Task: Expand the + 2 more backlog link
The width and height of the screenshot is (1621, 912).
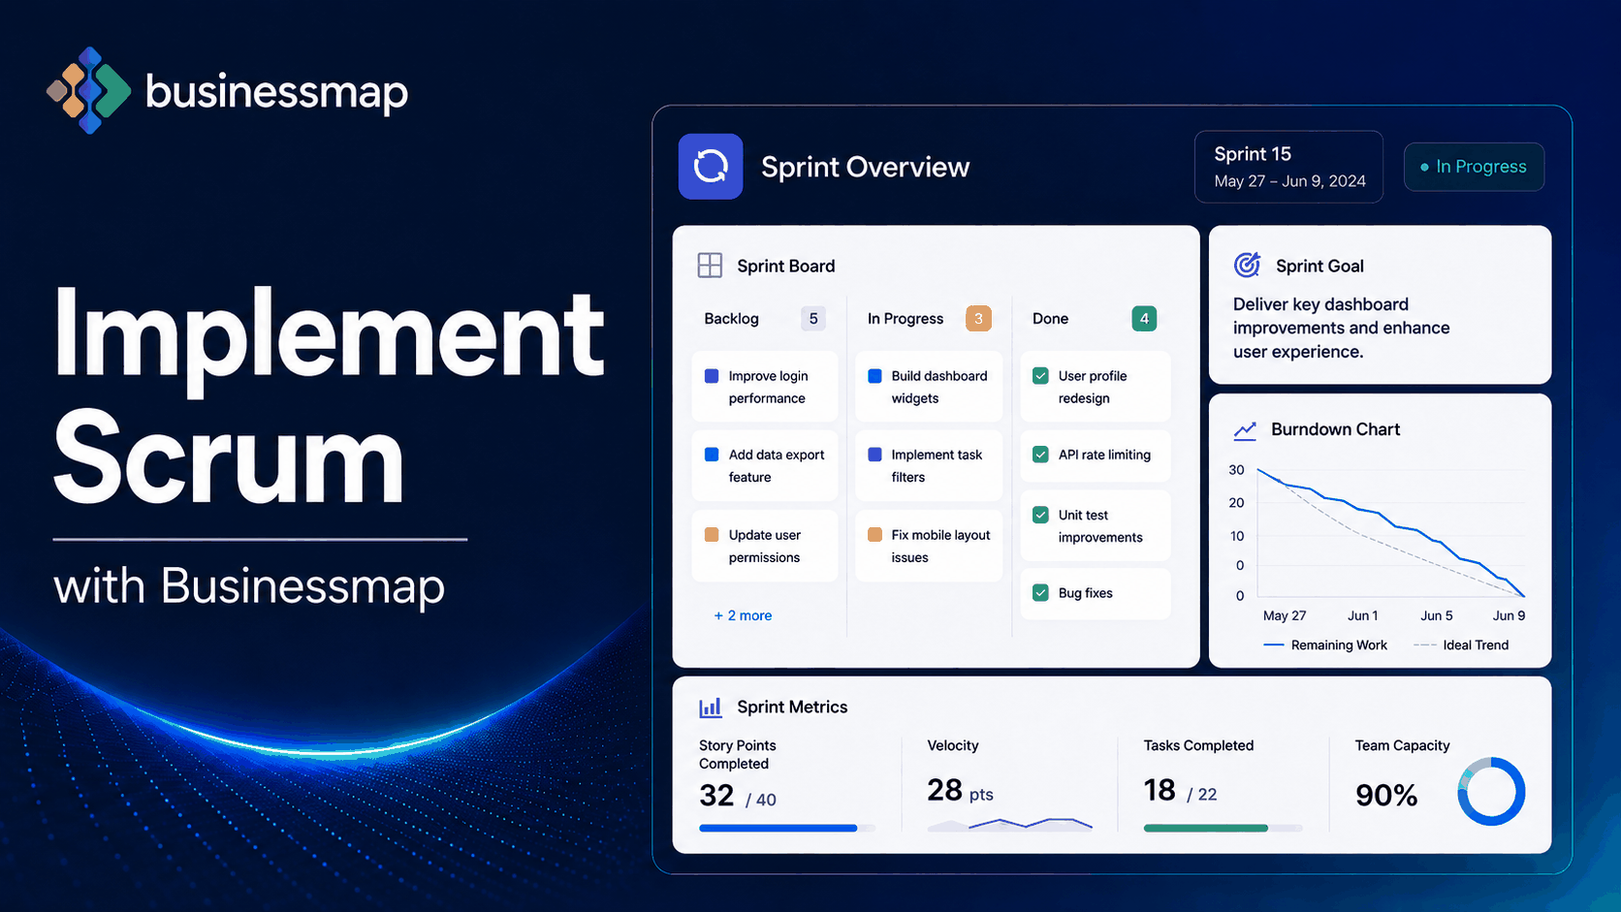Action: [743, 615]
